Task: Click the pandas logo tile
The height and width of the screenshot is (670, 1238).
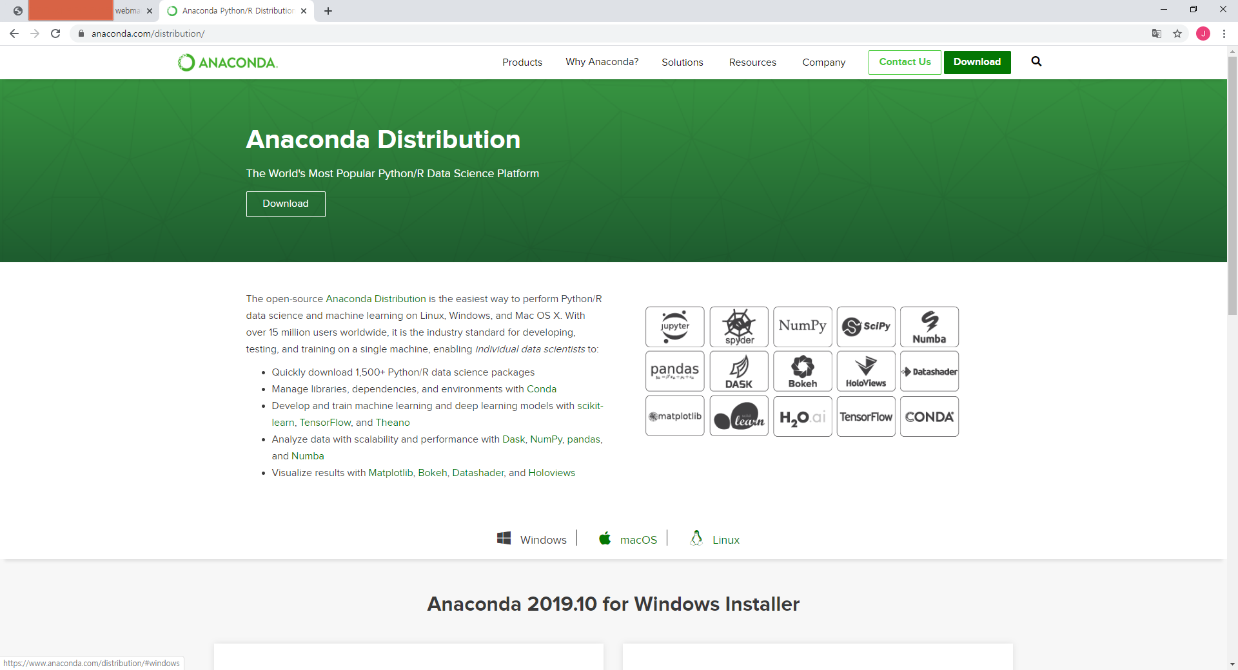Action: 674,371
